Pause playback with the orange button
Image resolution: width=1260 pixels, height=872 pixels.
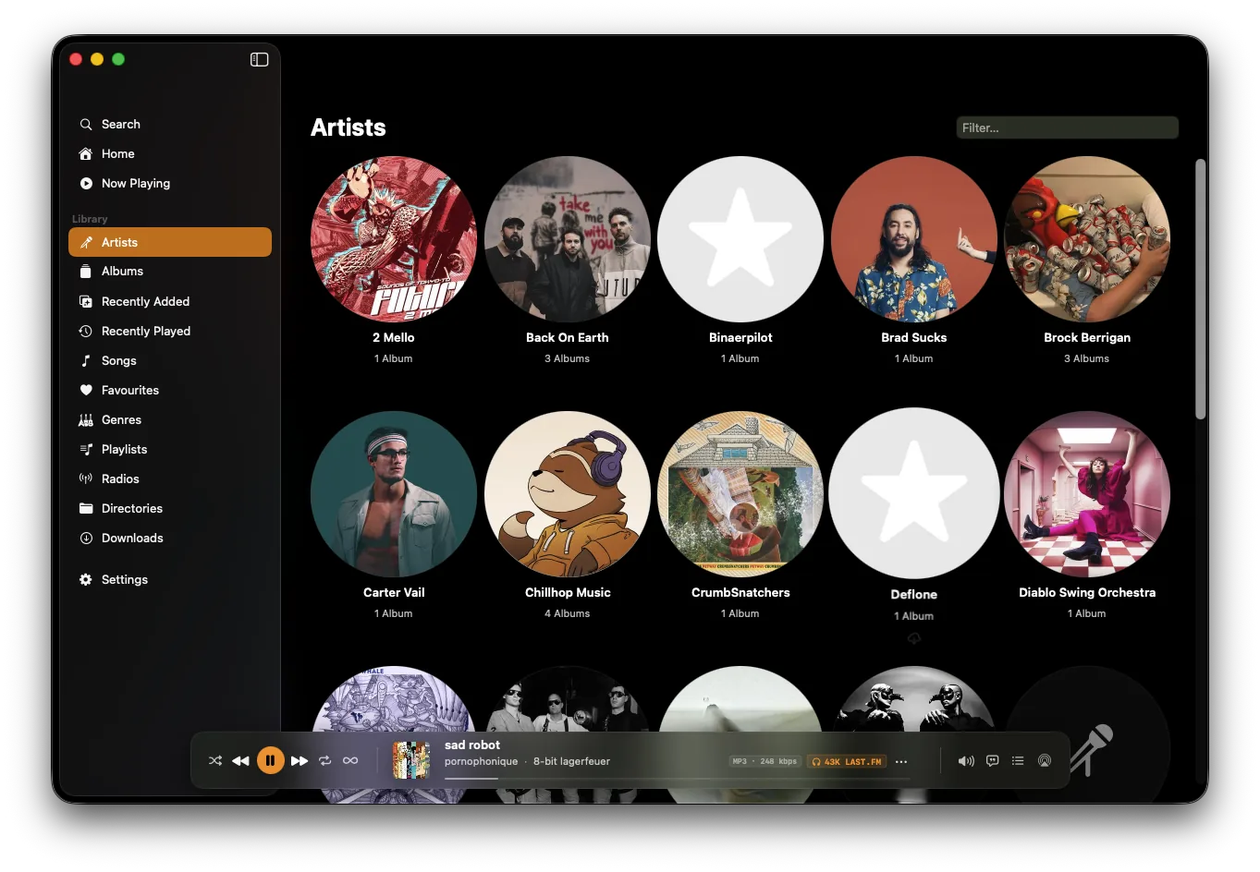tap(270, 761)
